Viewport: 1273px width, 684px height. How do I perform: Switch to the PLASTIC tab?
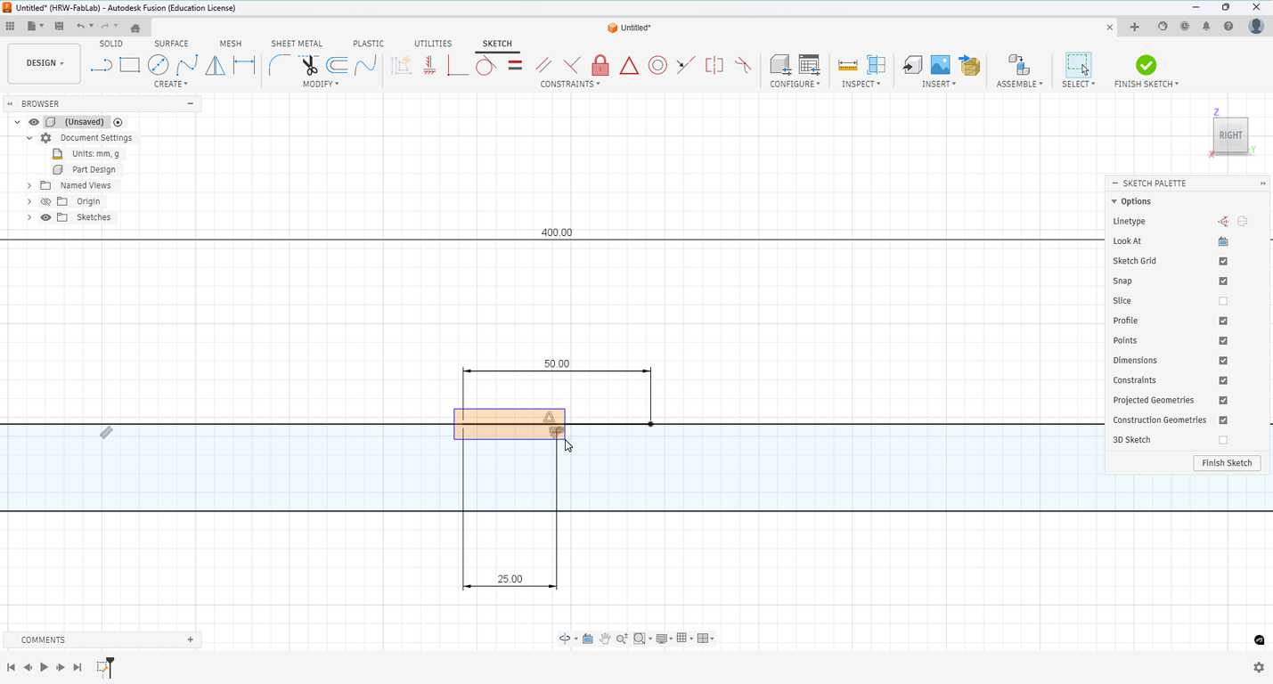click(368, 43)
